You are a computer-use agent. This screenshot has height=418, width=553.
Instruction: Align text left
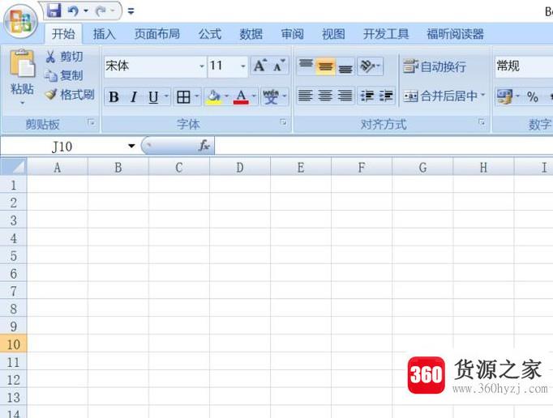tap(306, 96)
